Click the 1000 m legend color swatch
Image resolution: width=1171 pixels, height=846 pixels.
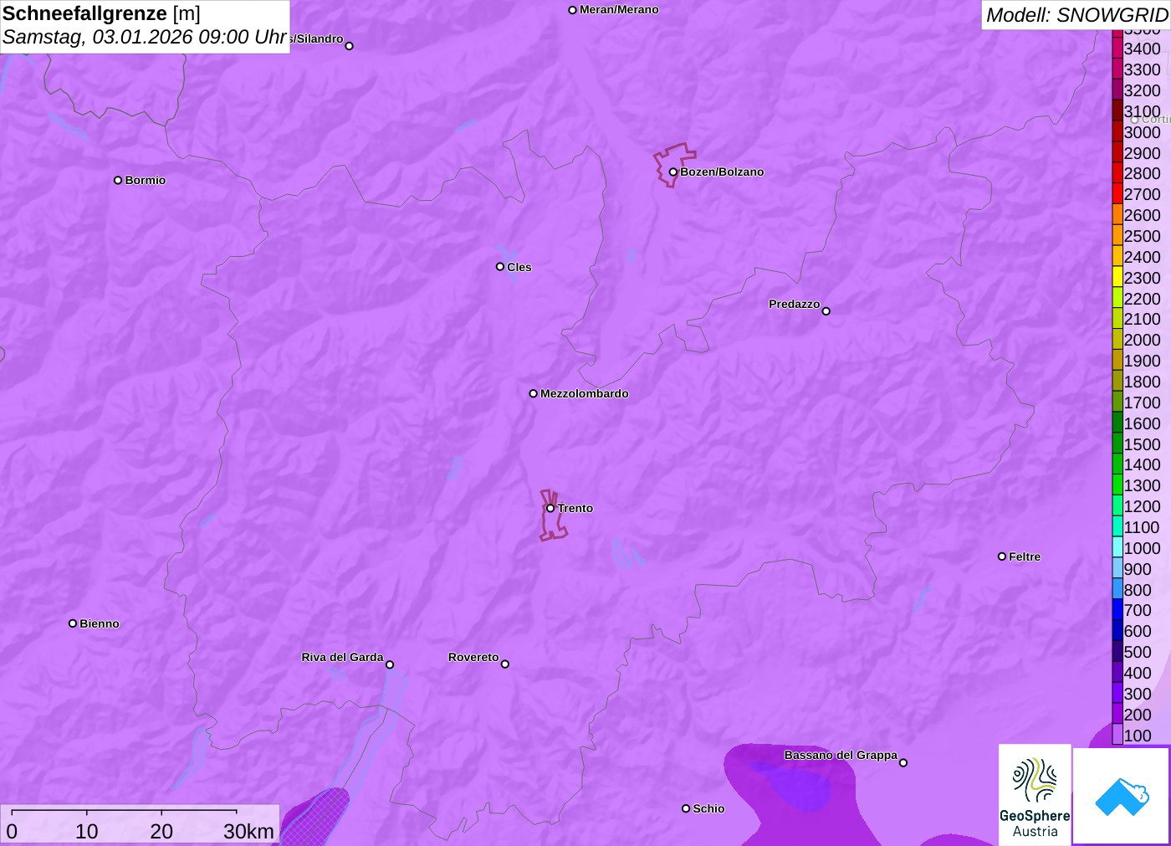click(x=1117, y=547)
